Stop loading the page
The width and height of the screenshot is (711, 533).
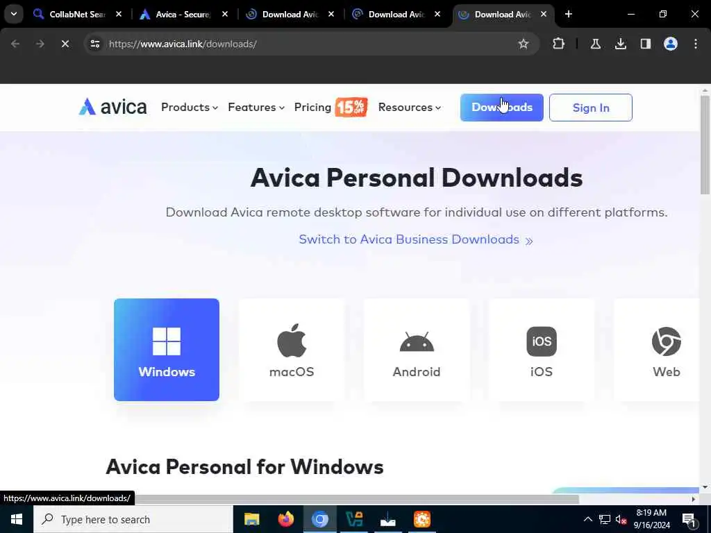click(x=65, y=44)
